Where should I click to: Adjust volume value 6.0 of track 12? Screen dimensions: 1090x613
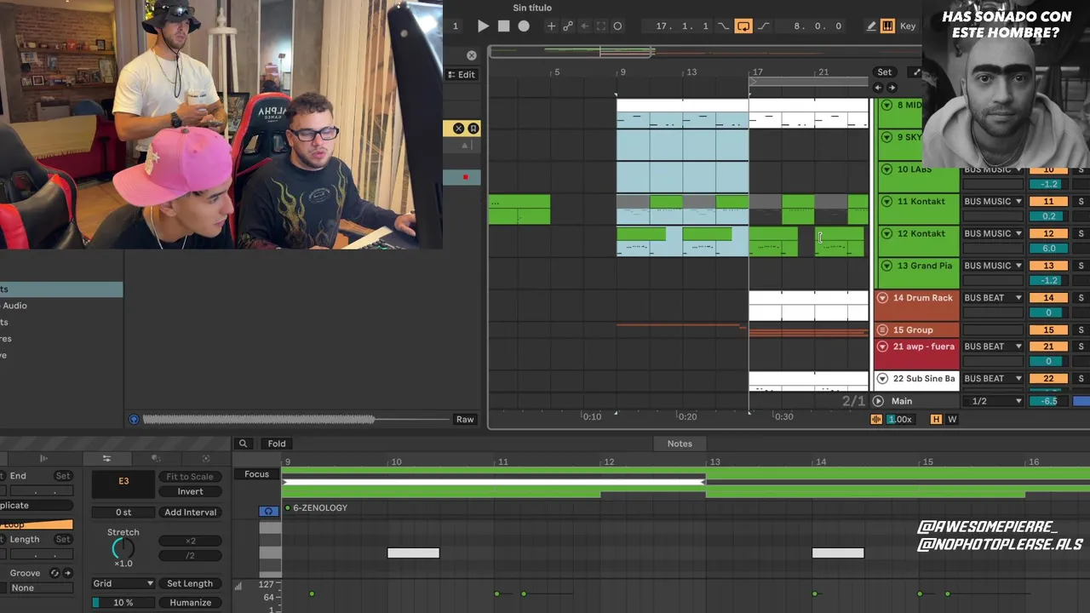1048,249
